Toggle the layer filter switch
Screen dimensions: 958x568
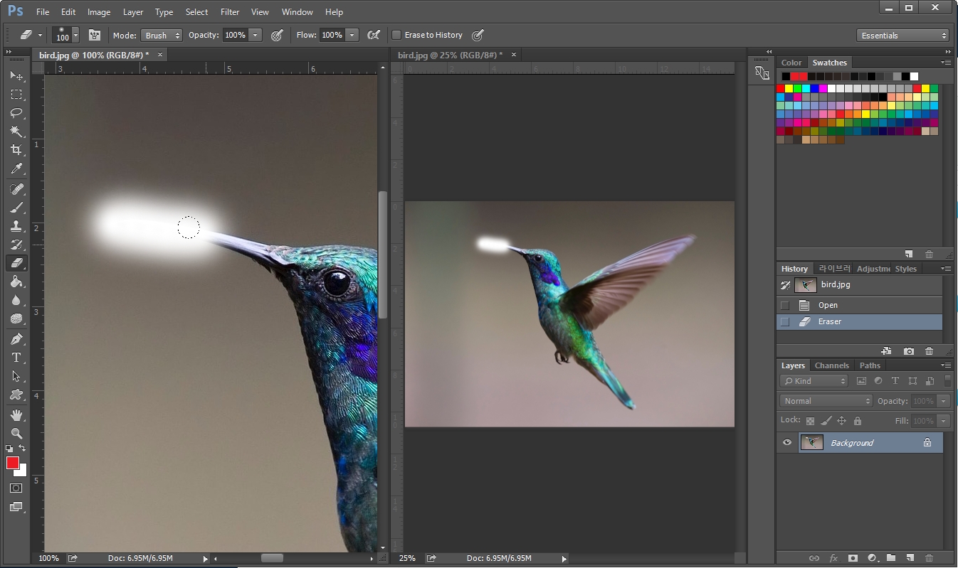[x=947, y=381]
